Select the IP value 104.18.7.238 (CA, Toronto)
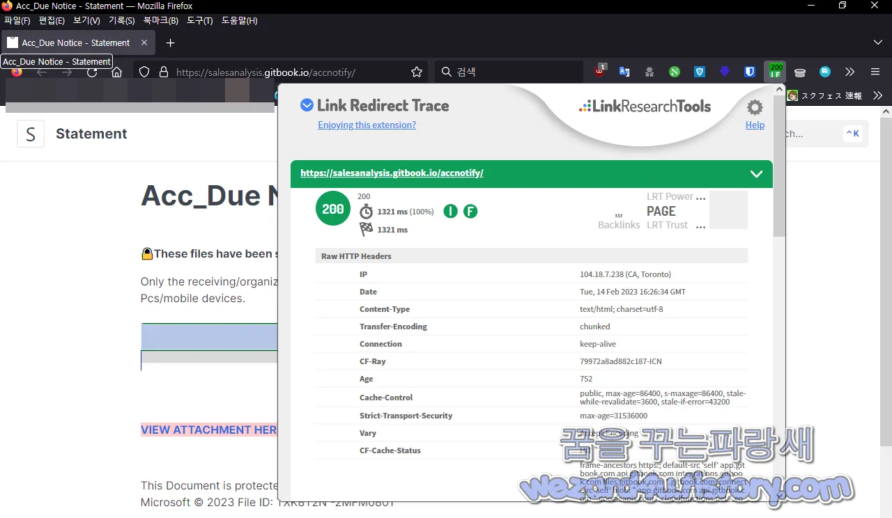The width and height of the screenshot is (892, 518). (625, 274)
